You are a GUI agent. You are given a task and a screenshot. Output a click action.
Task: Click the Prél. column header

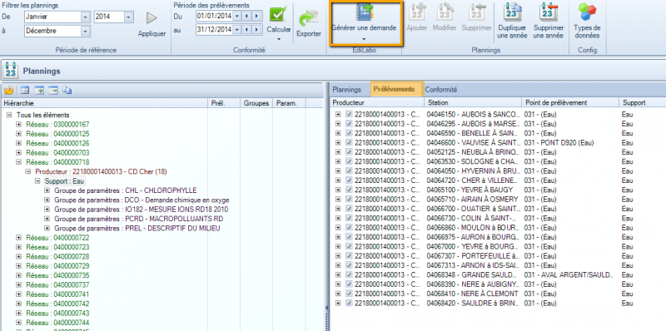click(224, 102)
